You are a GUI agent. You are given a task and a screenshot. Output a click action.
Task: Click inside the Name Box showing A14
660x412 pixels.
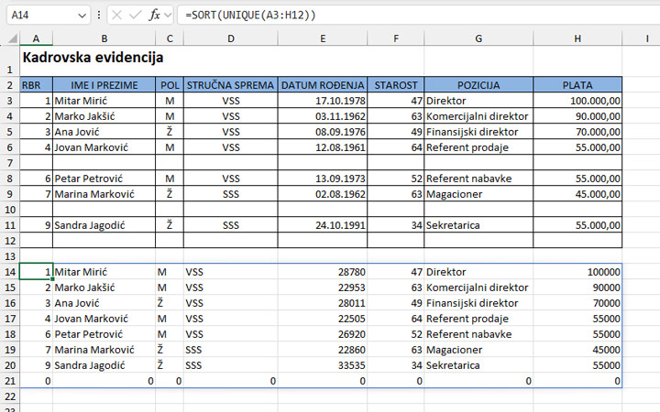41,15
